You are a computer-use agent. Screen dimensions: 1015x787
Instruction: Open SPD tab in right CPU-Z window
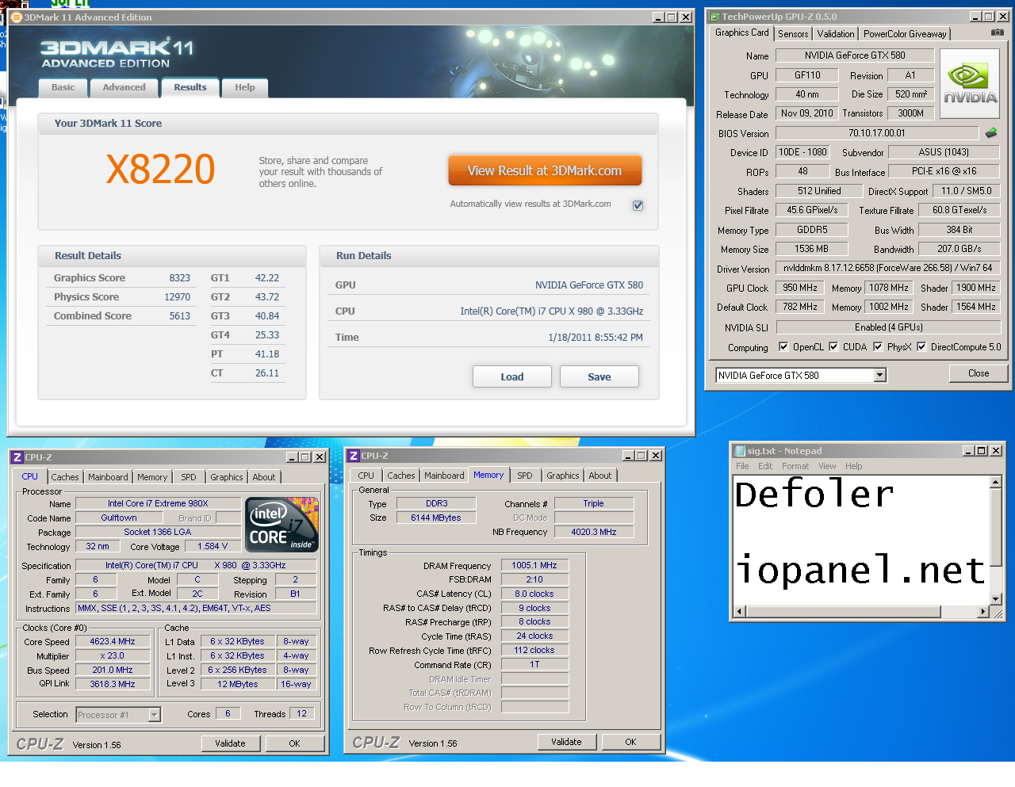tap(525, 476)
